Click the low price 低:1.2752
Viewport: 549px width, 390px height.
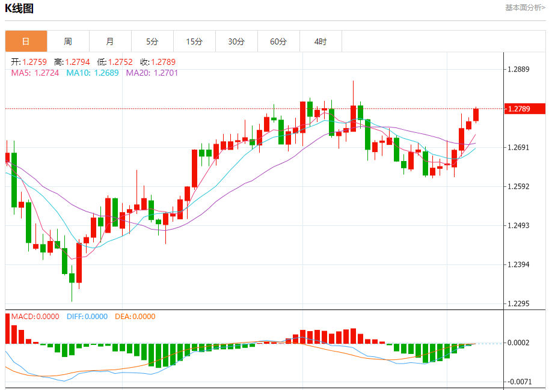[x=115, y=62]
